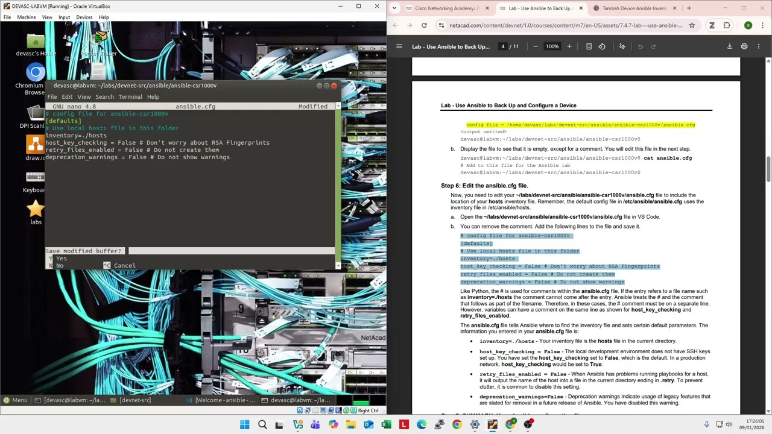Click the fit to page PDF icon
The width and height of the screenshot is (772, 434).
tap(589, 46)
